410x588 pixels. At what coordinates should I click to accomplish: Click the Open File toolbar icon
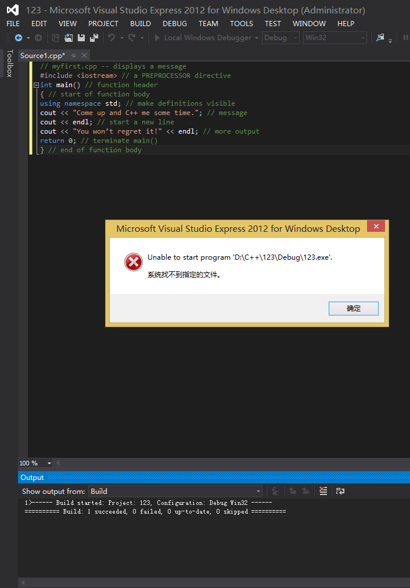tap(68, 38)
